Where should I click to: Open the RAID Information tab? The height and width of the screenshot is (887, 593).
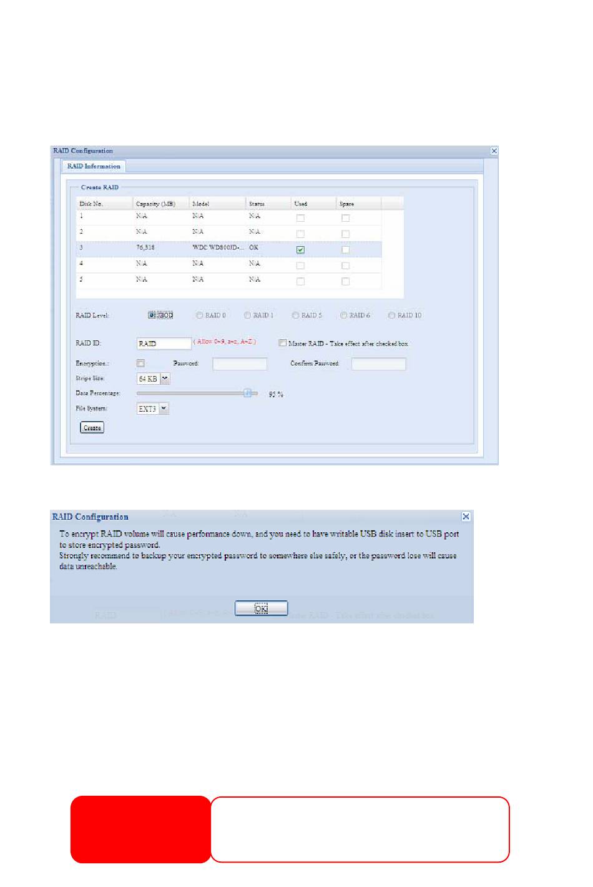click(x=94, y=166)
